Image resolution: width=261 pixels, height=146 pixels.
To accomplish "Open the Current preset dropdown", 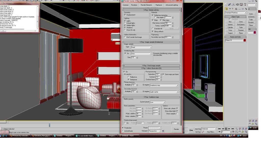I will point(157,102).
